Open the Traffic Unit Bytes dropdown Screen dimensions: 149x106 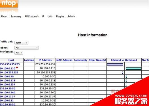point(21,43)
